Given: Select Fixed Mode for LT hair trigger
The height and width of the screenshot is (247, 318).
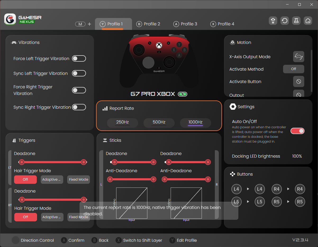Looking at the screenshot, I should 79,180.
